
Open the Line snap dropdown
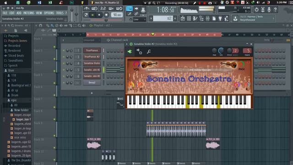tap(139, 19)
